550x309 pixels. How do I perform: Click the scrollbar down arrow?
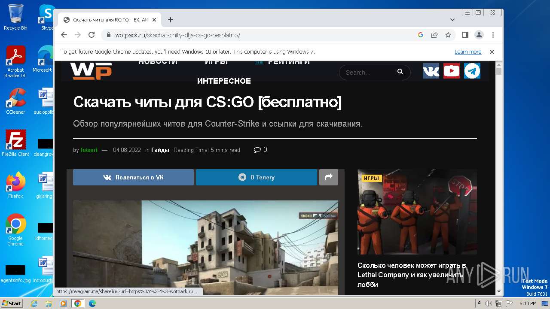pos(499,292)
